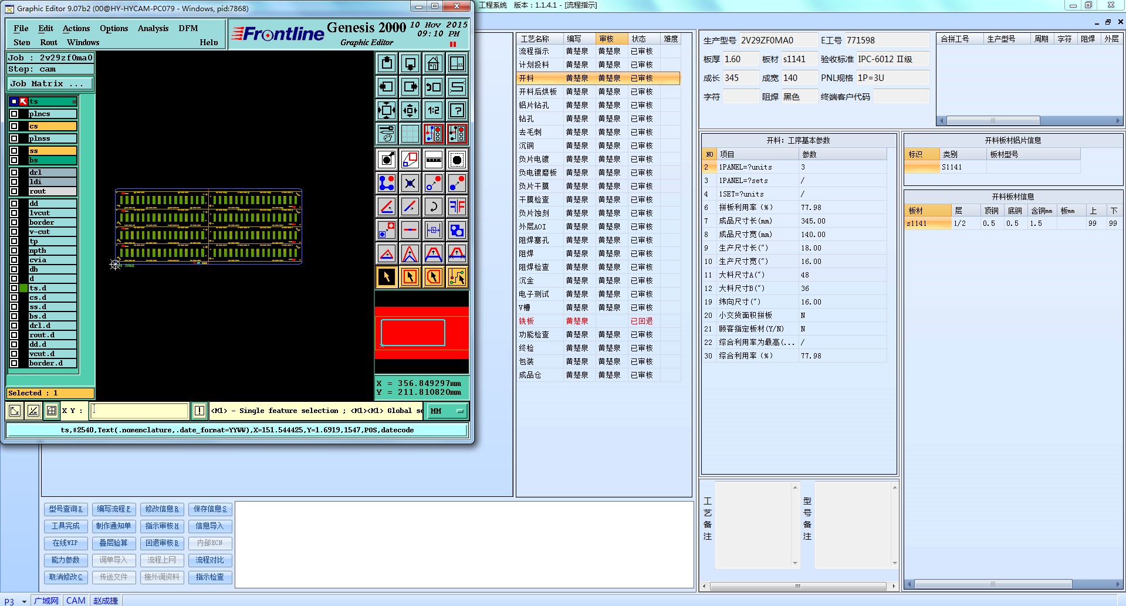Viewport: 1126px width, 606px height.
Task: Click the Home view icon in Genesis toolbar
Action: tap(434, 63)
